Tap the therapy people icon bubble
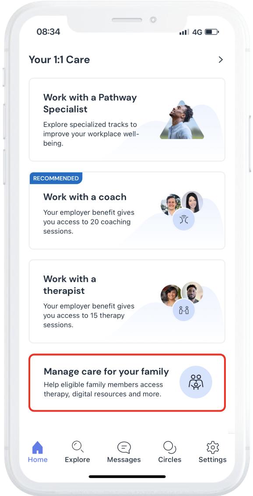253x496 pixels. [184, 310]
